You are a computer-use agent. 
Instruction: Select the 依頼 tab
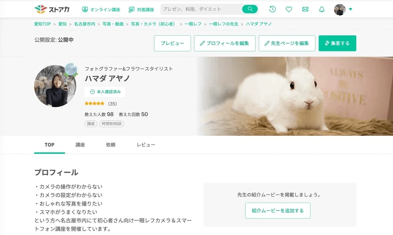point(111,145)
